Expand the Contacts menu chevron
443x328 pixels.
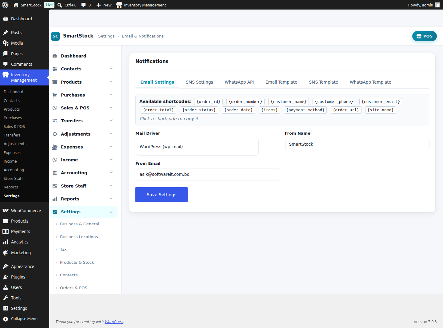pos(111,69)
